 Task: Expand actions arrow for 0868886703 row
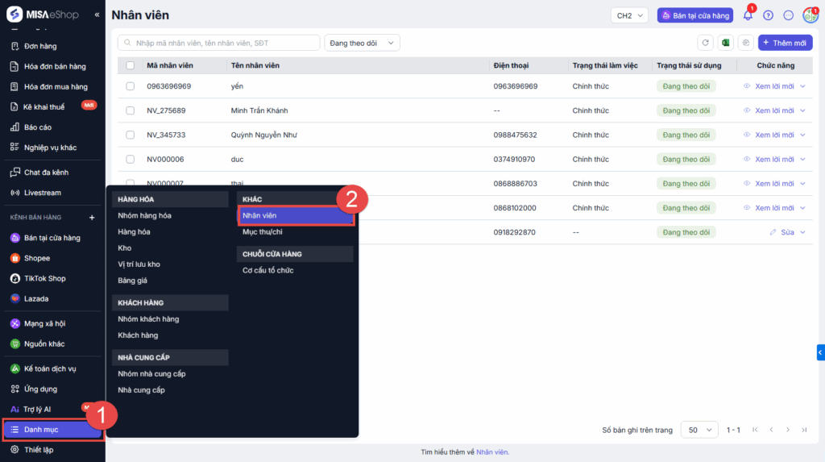coord(803,183)
